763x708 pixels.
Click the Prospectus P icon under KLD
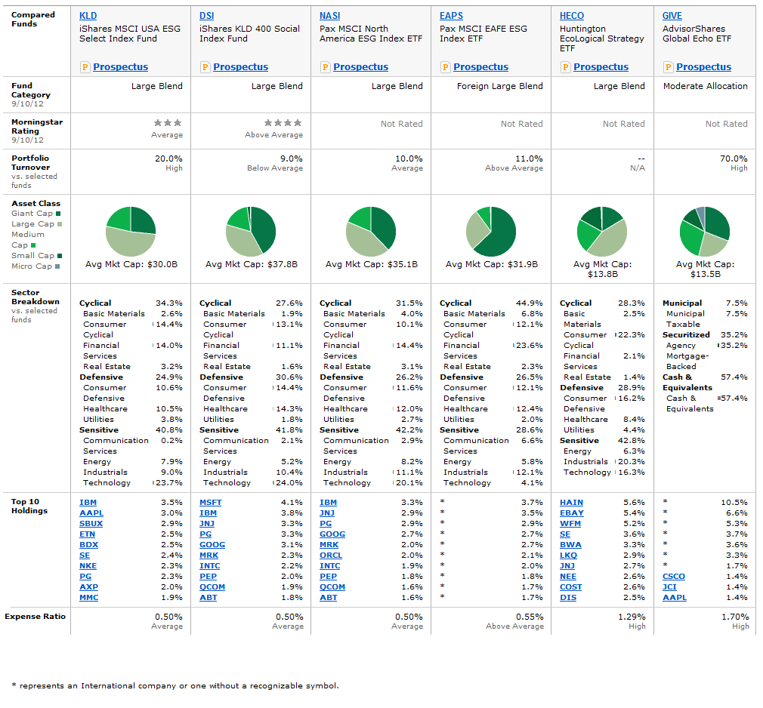click(85, 67)
